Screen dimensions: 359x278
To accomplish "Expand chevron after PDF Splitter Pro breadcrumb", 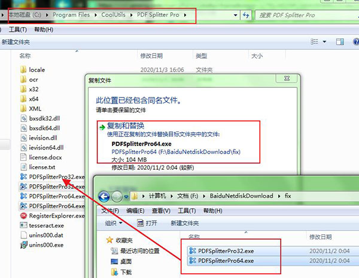I will tap(185, 15).
